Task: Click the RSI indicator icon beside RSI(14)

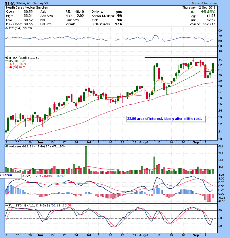Action: [7, 28]
